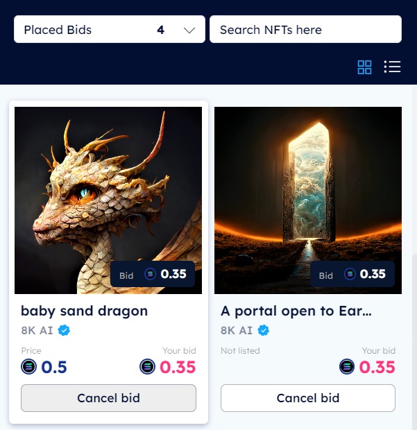The image size is (417, 430).
Task: Expand the chevron arrow next to 4
Action: pos(189,30)
